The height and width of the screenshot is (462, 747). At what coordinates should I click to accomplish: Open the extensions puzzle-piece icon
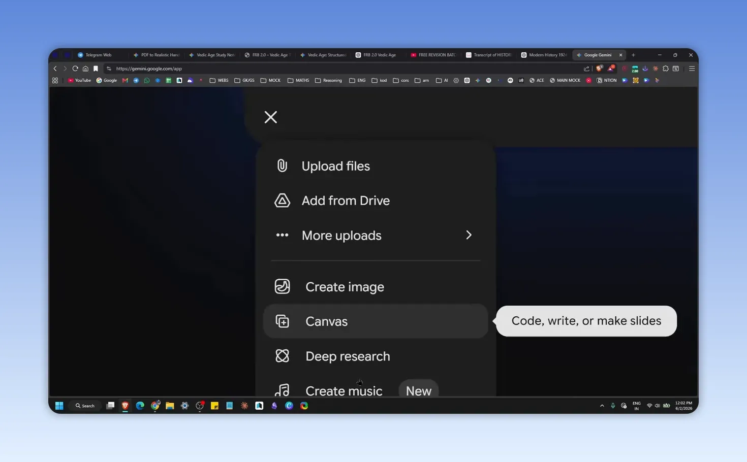666,69
